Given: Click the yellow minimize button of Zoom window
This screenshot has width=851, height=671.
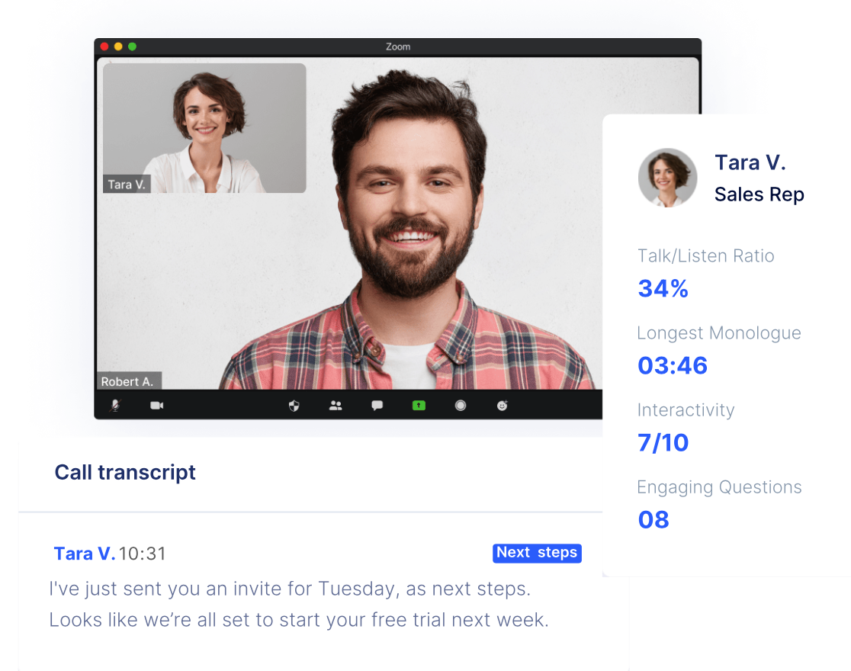Looking at the screenshot, I should [x=118, y=47].
